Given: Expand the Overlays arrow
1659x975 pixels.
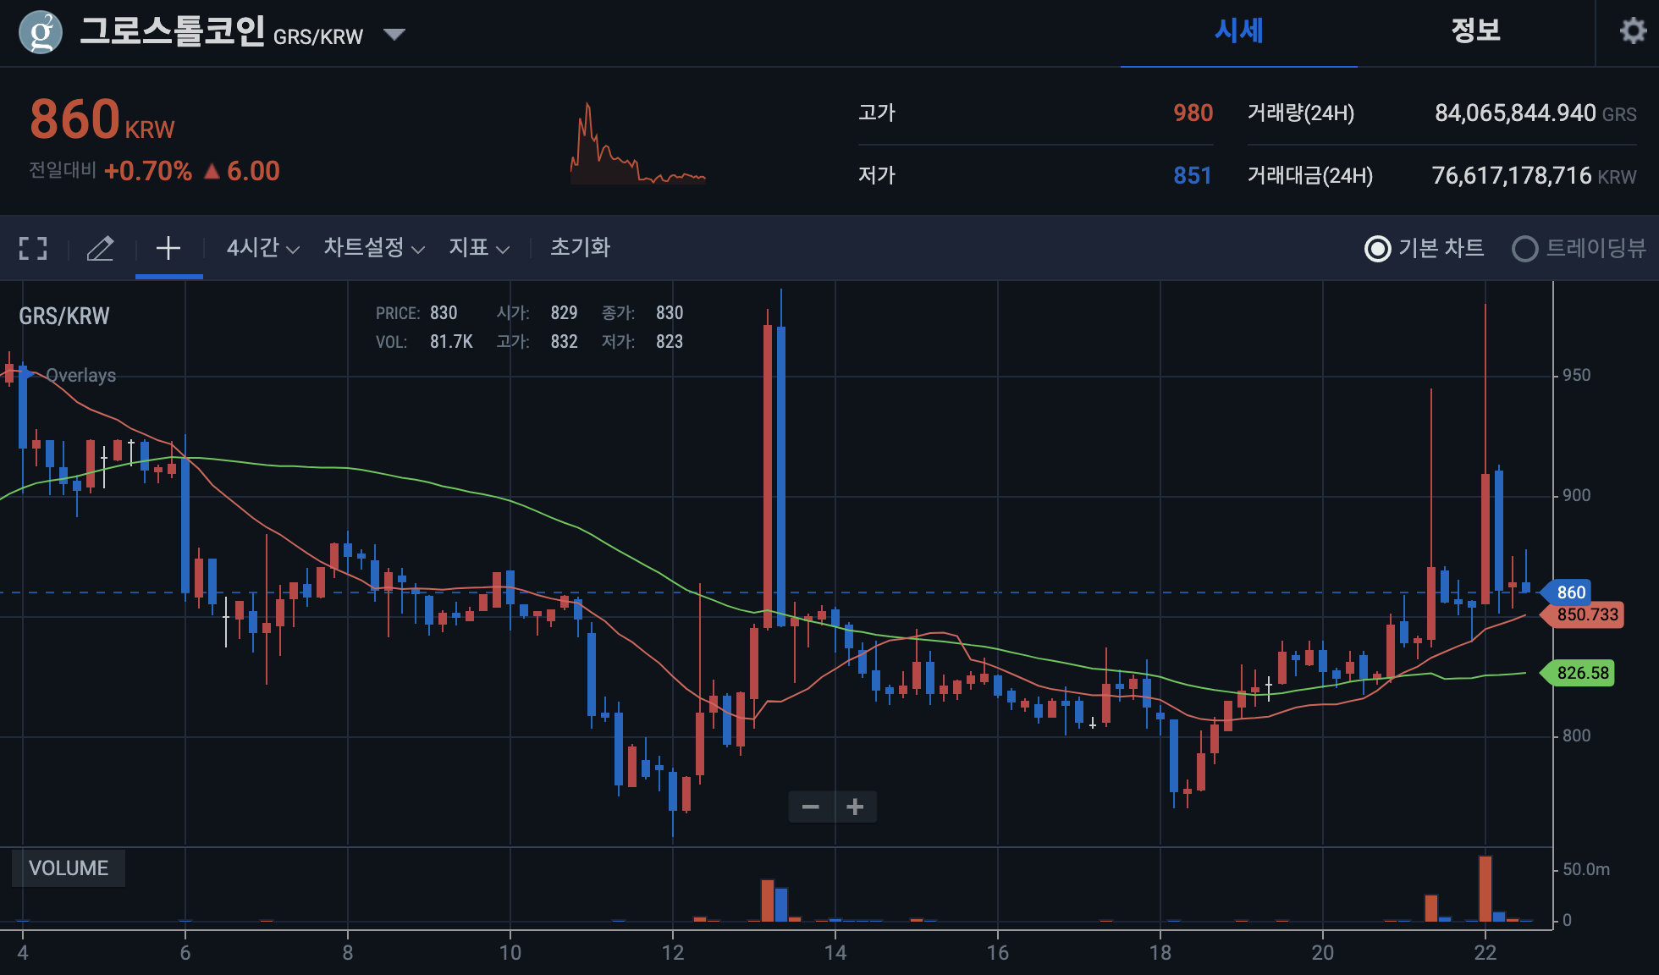Looking at the screenshot, I should [30, 374].
